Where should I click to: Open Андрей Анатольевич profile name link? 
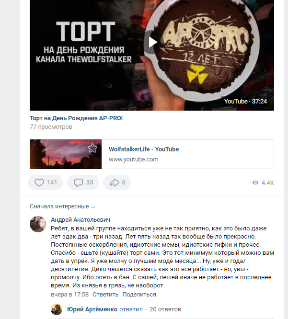[x=81, y=220]
